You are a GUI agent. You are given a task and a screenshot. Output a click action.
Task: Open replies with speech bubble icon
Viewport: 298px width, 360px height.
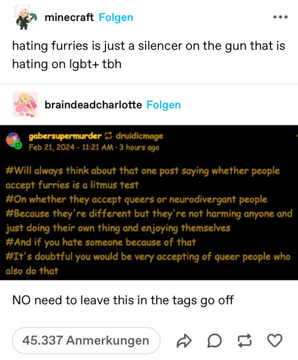coord(215,341)
